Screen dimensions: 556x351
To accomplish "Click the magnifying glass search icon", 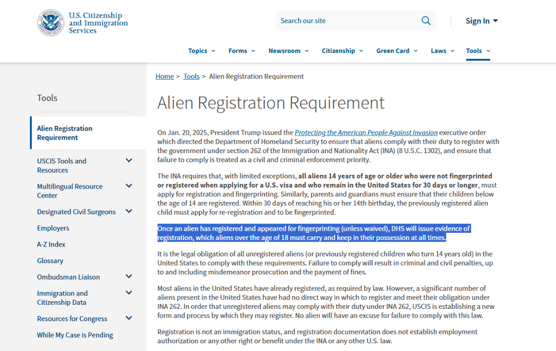I will pyautogui.click(x=426, y=21).
